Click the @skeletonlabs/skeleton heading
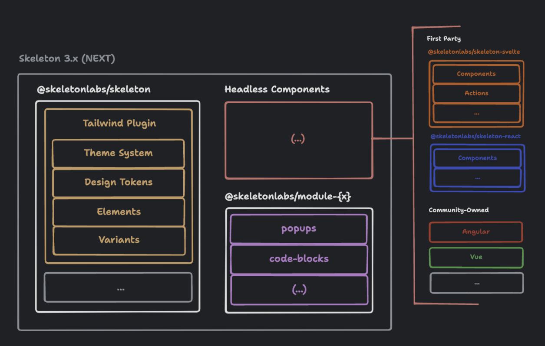545x346 pixels. pos(93,89)
